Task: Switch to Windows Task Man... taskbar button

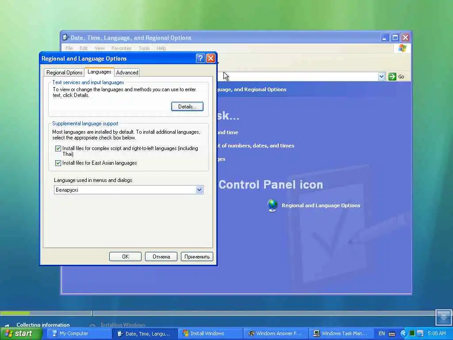Action: [x=341, y=334]
